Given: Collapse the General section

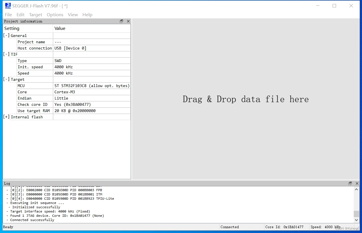Looking at the screenshot, I should click(6, 35).
